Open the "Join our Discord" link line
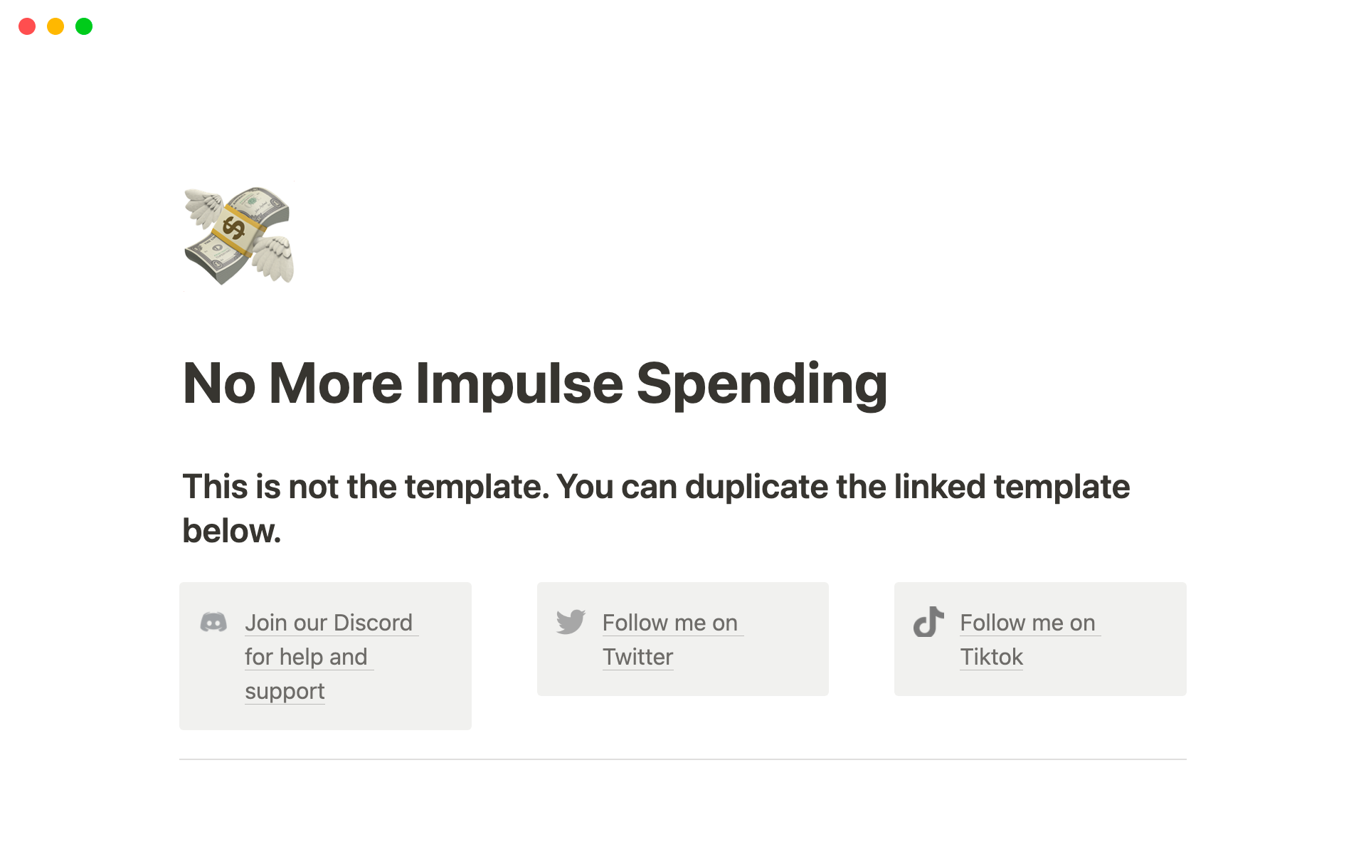 pyautogui.click(x=329, y=623)
